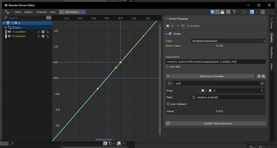Lock the Z Location channel
277x148 pixels.
click(x=47, y=36)
